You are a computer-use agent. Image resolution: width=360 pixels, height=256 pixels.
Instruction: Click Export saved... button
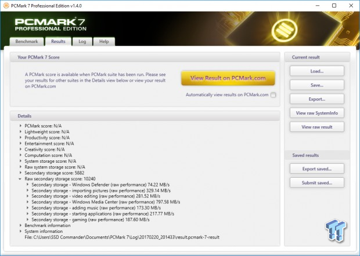[316, 169]
